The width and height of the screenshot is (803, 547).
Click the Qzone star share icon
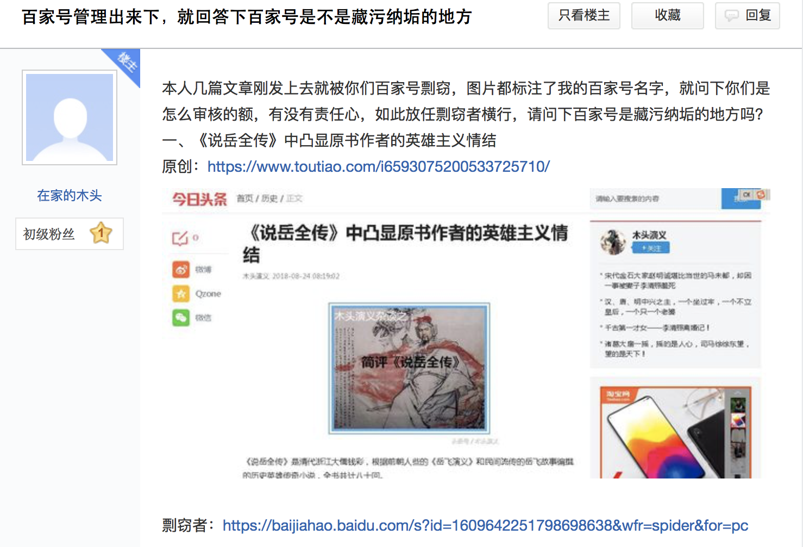(181, 294)
